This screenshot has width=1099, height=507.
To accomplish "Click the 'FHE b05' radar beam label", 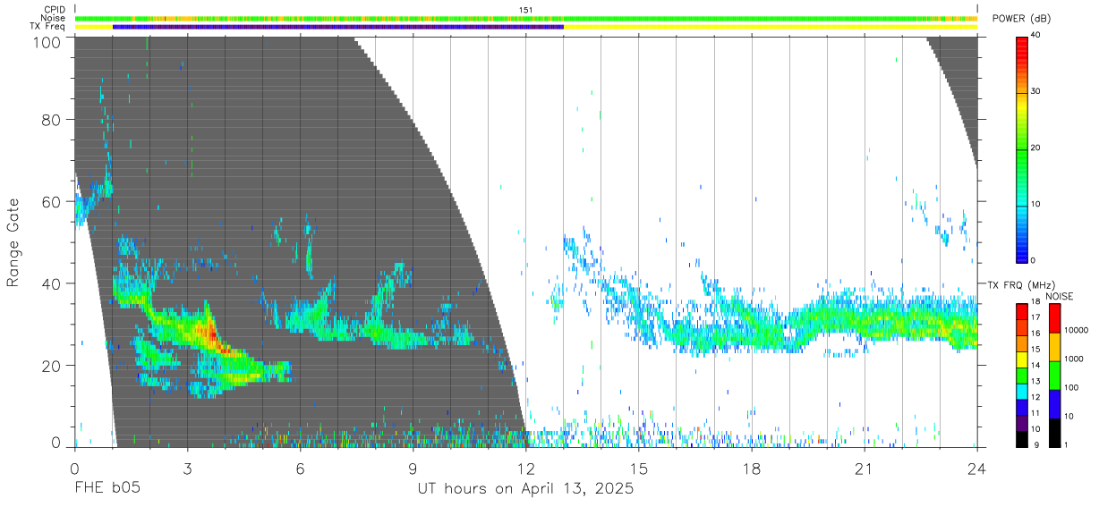I will 106,489.
